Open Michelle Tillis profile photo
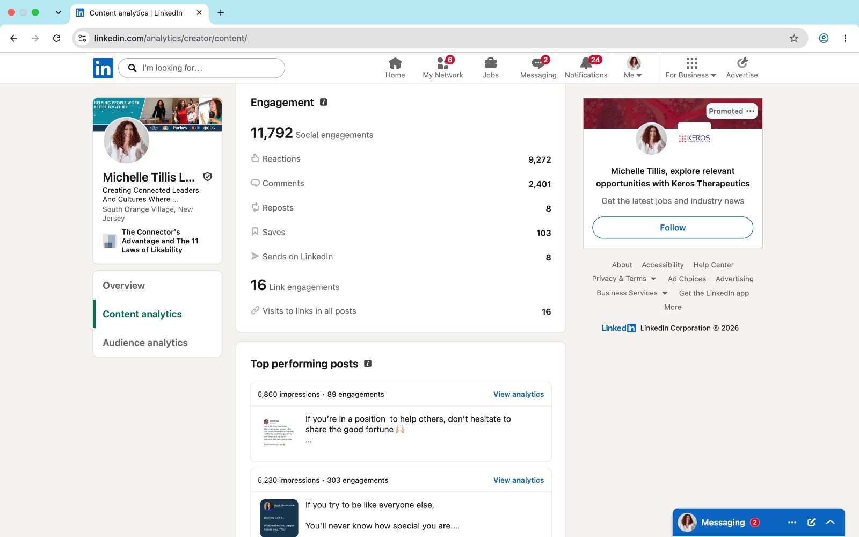 (x=126, y=141)
